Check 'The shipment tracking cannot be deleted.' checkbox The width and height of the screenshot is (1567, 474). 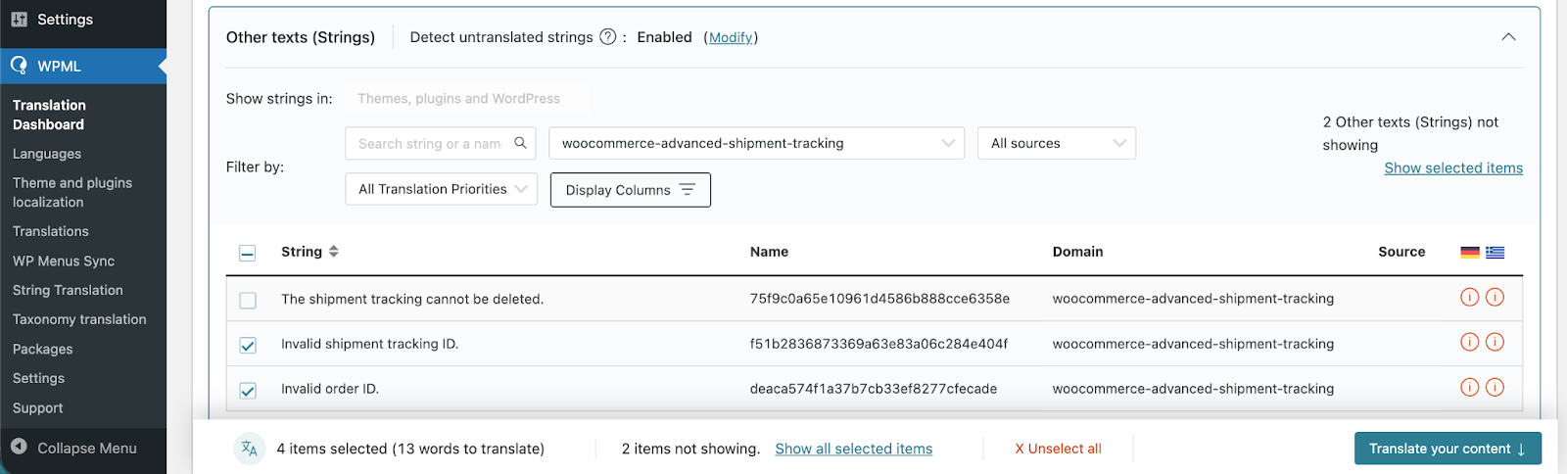(x=248, y=300)
